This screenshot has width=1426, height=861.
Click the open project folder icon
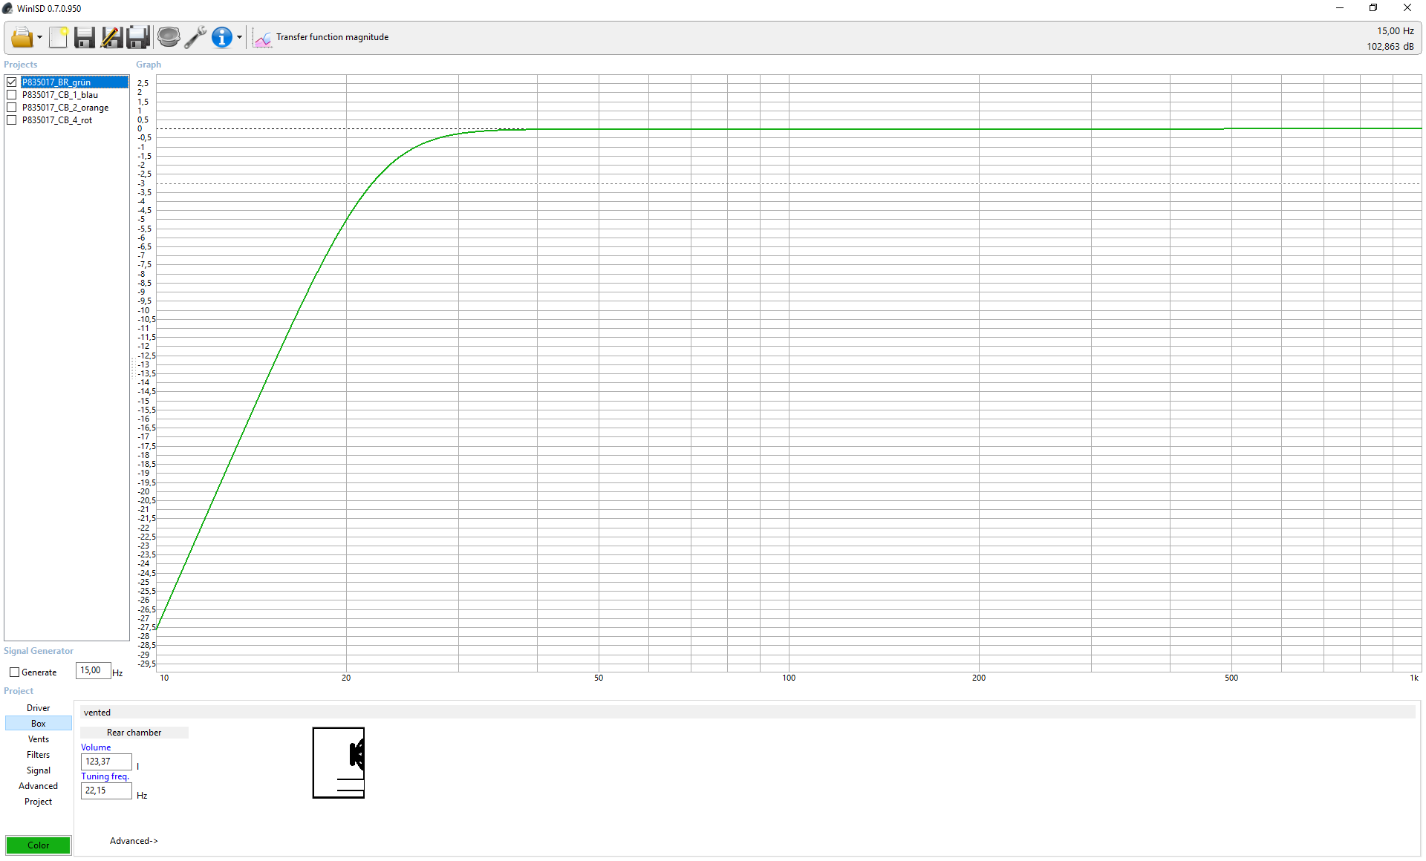coord(21,37)
